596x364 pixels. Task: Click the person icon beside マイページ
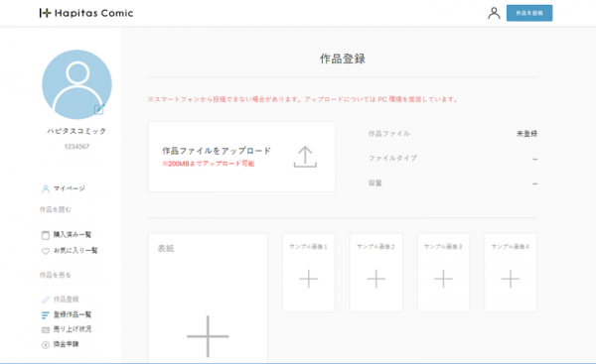click(x=46, y=188)
